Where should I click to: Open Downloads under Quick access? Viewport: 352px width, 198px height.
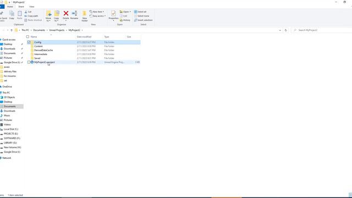pyautogui.click(x=9, y=49)
